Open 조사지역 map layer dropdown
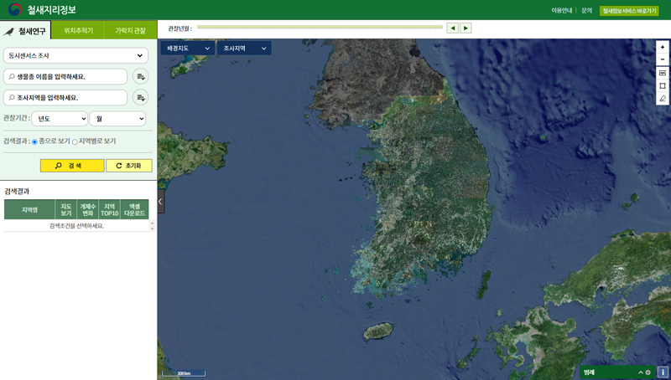This screenshot has height=380, width=671. pos(244,49)
